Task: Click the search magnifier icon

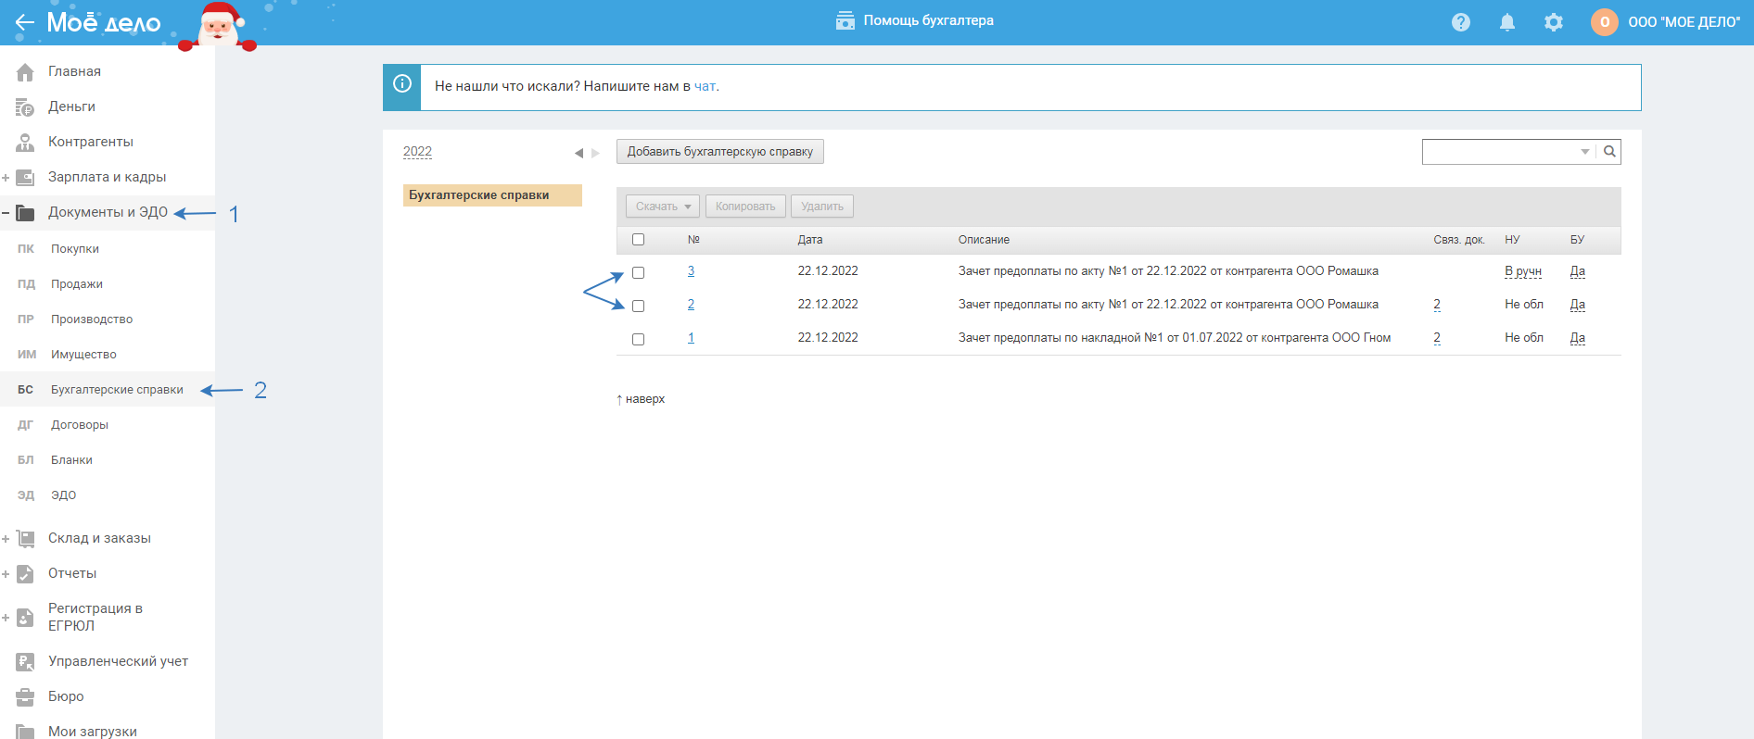Action: tap(1610, 152)
